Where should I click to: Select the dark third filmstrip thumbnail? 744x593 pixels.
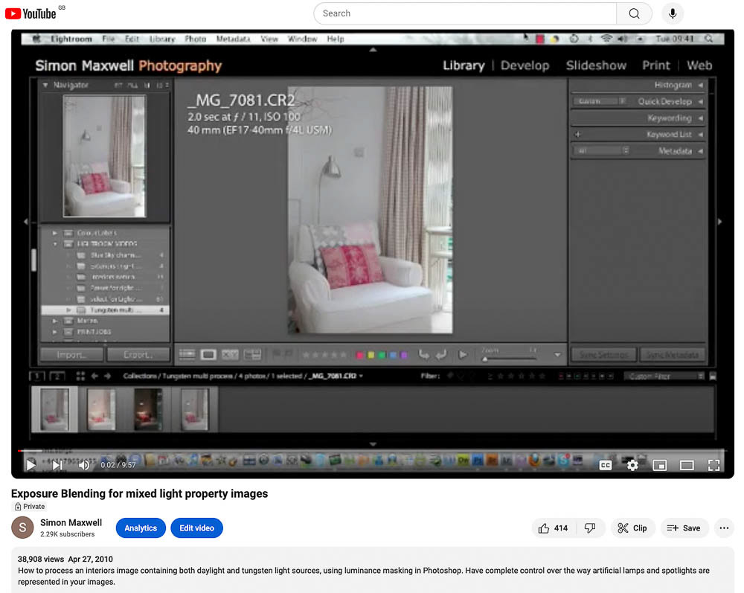pyautogui.click(x=147, y=409)
